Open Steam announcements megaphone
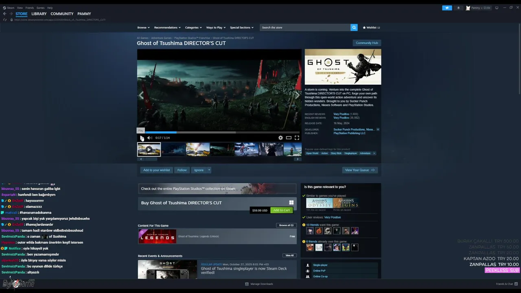Viewport: 521px width, 293px height. tap(447, 8)
